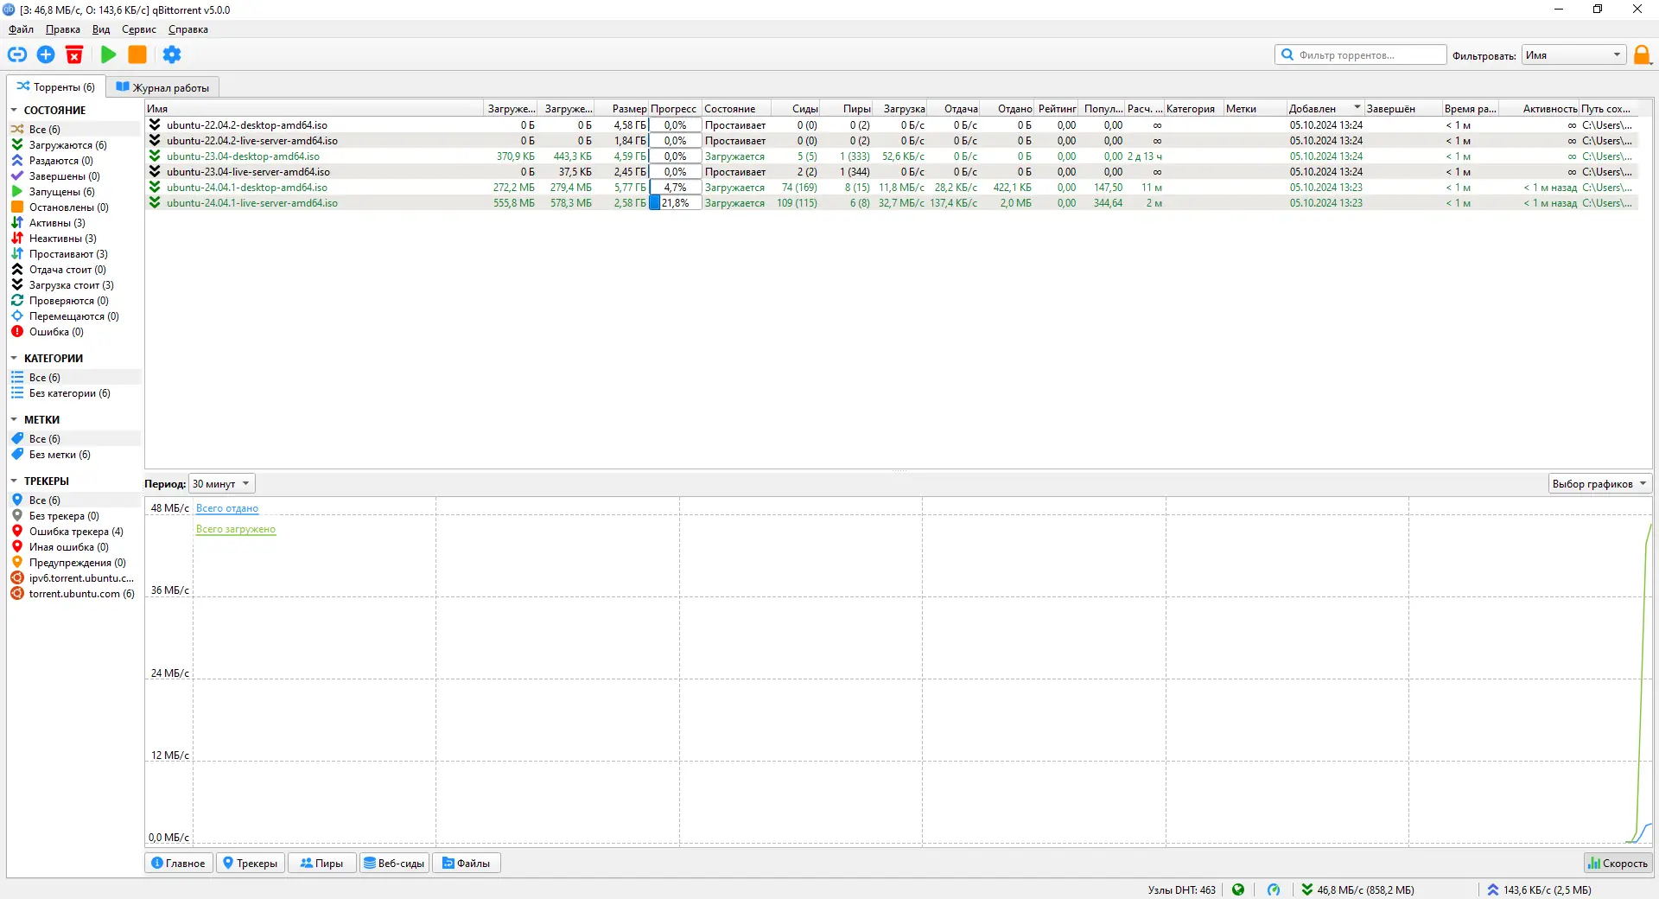
Task: Open the 'Период' dropdown showing 30 минут
Action: coord(221,484)
